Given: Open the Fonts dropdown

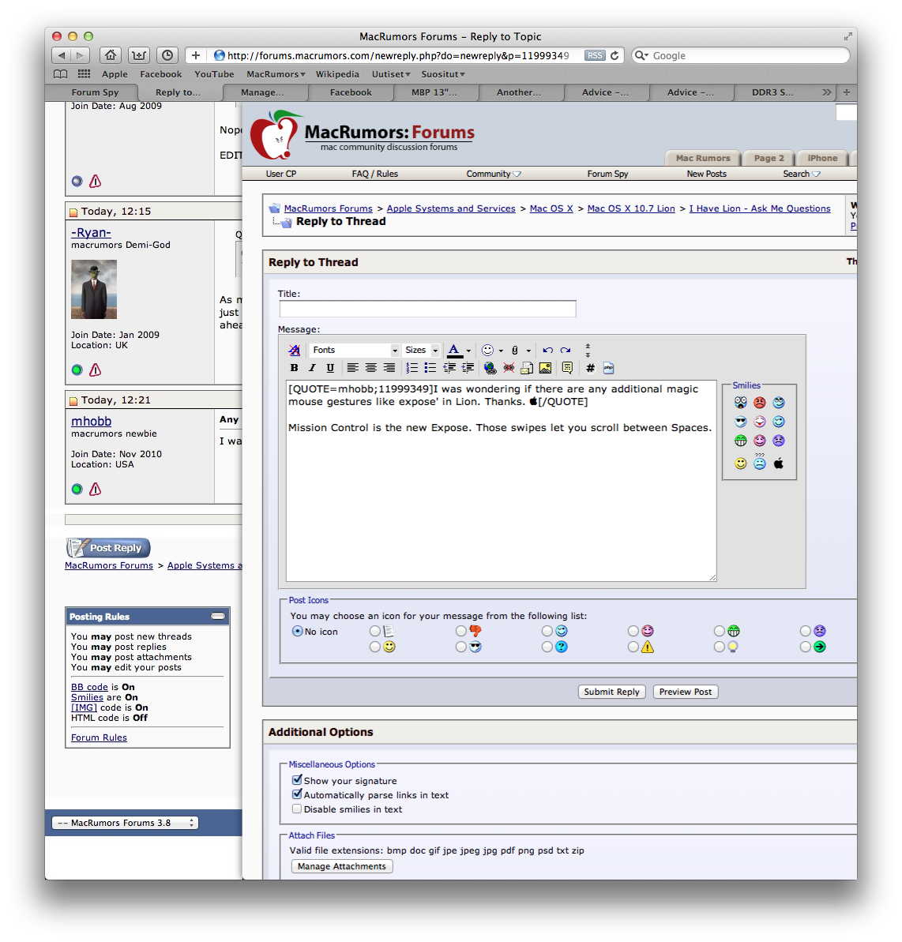Looking at the screenshot, I should (x=354, y=351).
